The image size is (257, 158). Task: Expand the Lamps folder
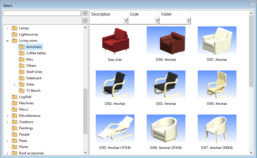[7, 28]
